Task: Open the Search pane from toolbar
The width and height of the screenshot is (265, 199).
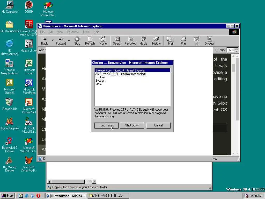Action: 117,41
